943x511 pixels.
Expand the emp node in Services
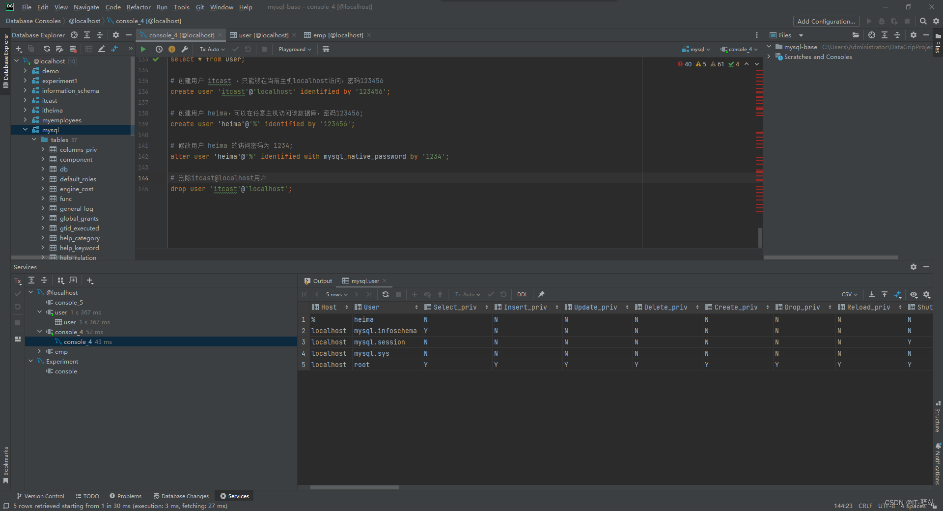click(40, 351)
